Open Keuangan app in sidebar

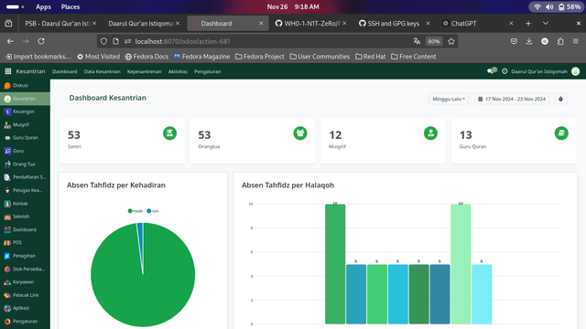tap(25, 111)
